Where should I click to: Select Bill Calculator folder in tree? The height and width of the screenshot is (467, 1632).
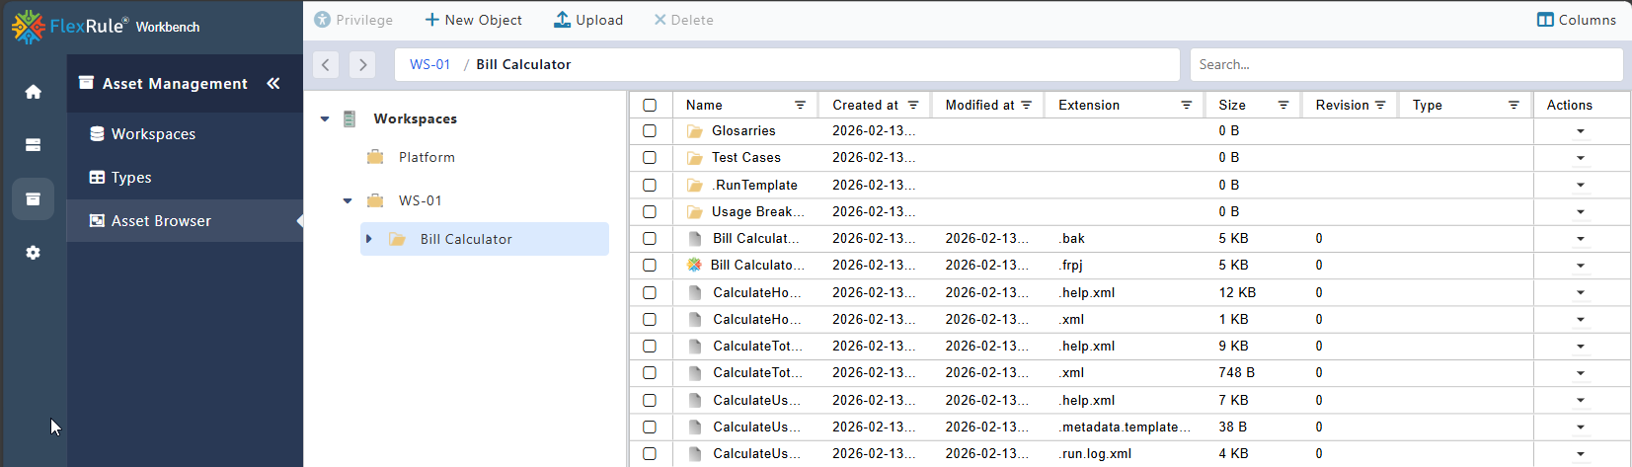[485, 239]
